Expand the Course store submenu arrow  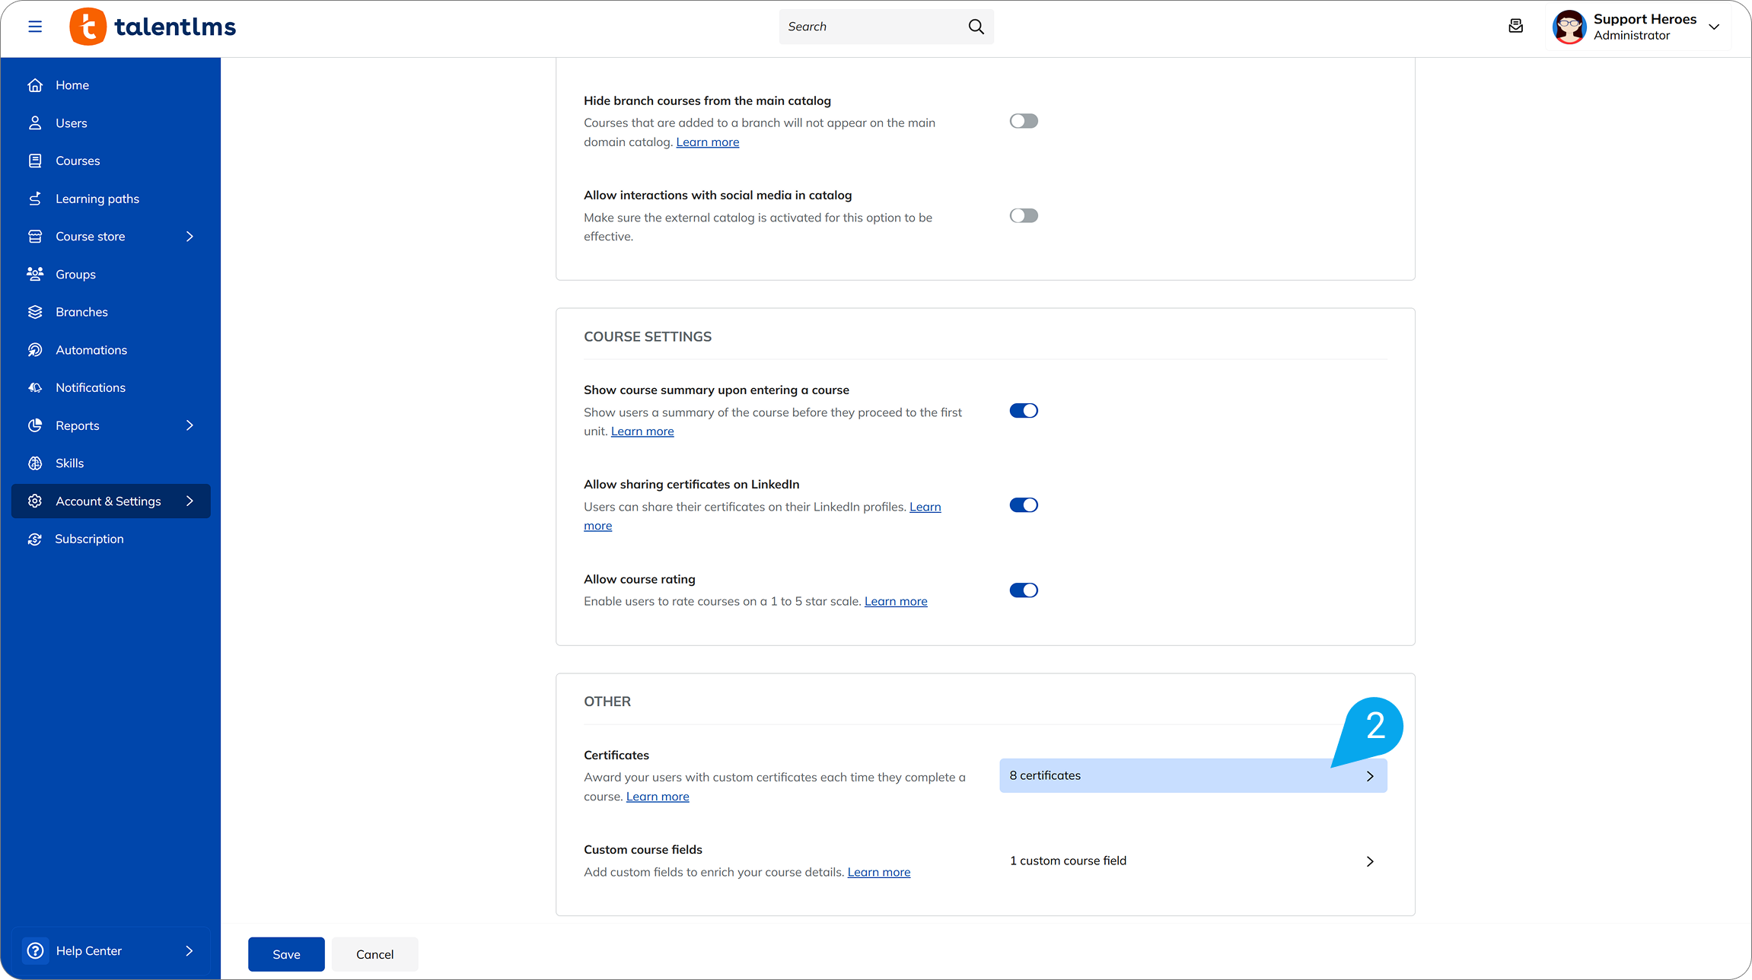click(190, 237)
